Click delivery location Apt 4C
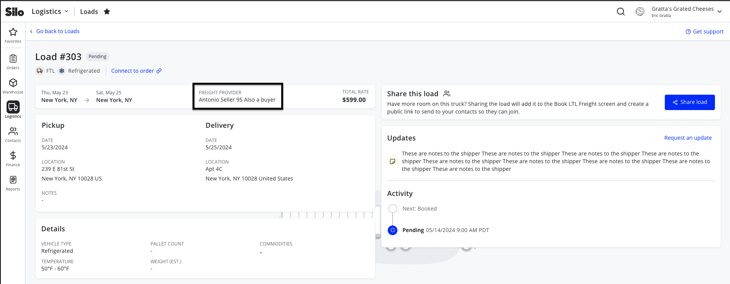Viewport: 730px width, 284px height. pos(214,169)
